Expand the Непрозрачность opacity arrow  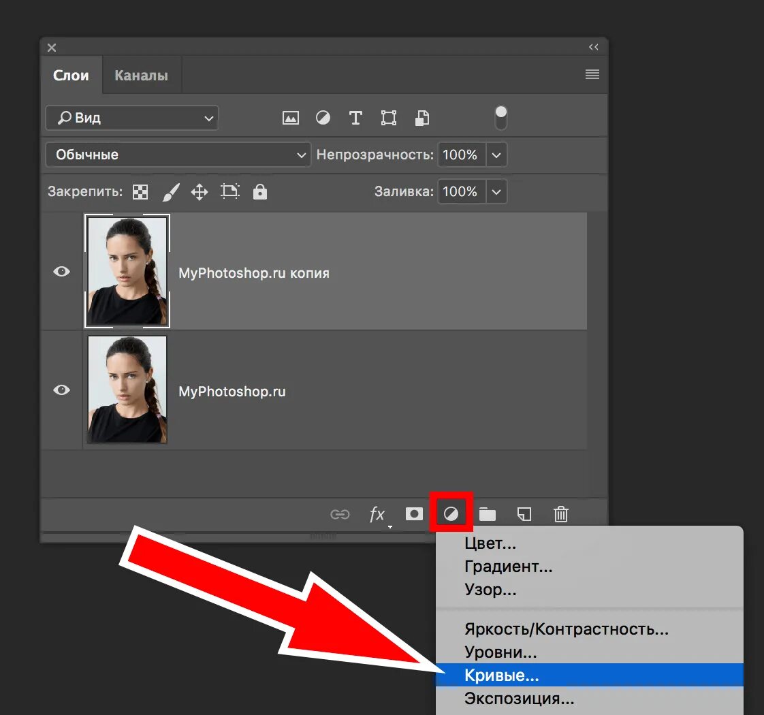(496, 155)
